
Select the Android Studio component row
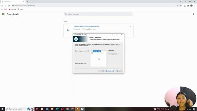pyautogui.click(x=97, y=51)
